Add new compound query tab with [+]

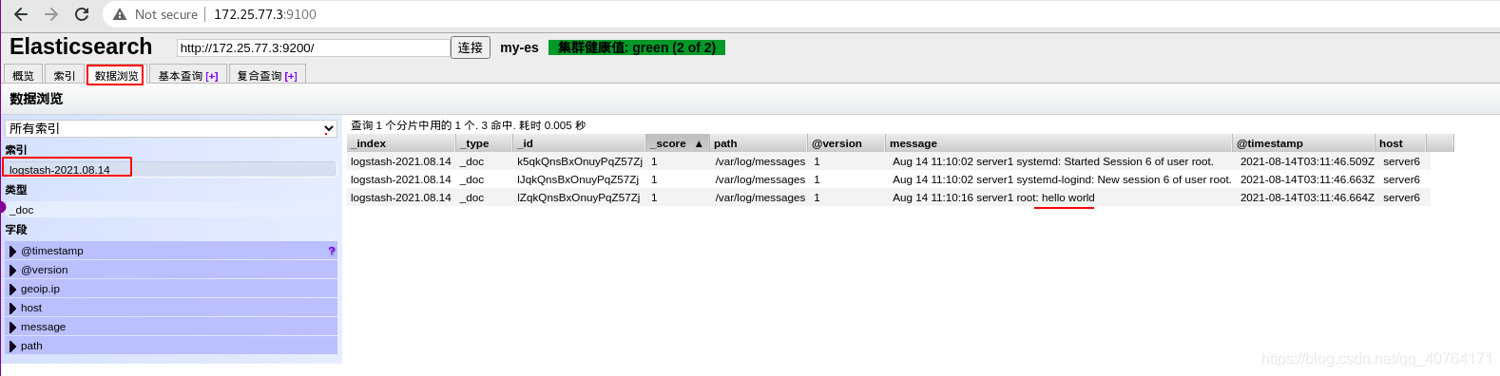point(291,76)
